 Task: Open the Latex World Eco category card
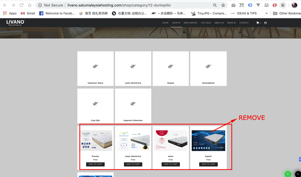pos(133,69)
